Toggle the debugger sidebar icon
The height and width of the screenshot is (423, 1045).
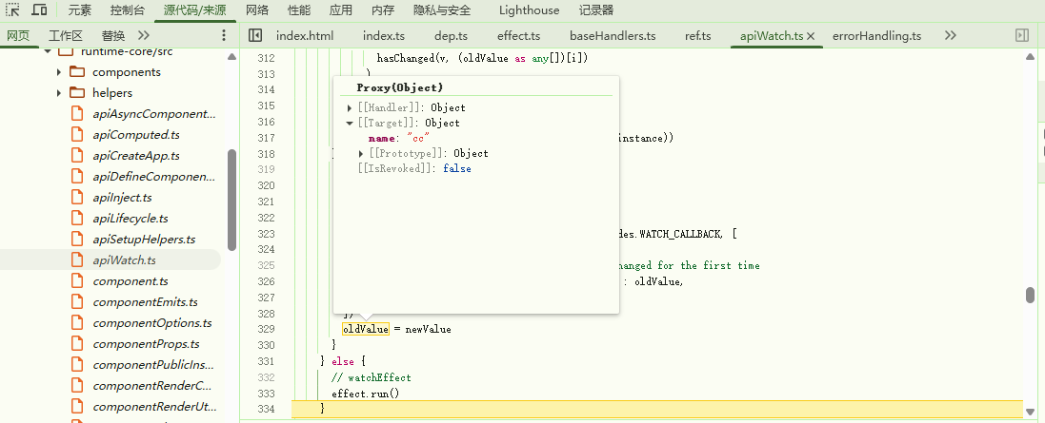point(1022,35)
